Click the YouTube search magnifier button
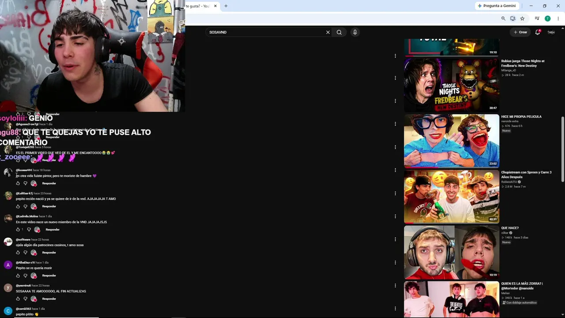565x318 pixels. 339,32
